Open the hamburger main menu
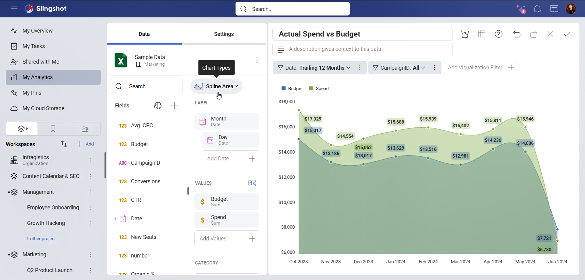 (x=14, y=9)
